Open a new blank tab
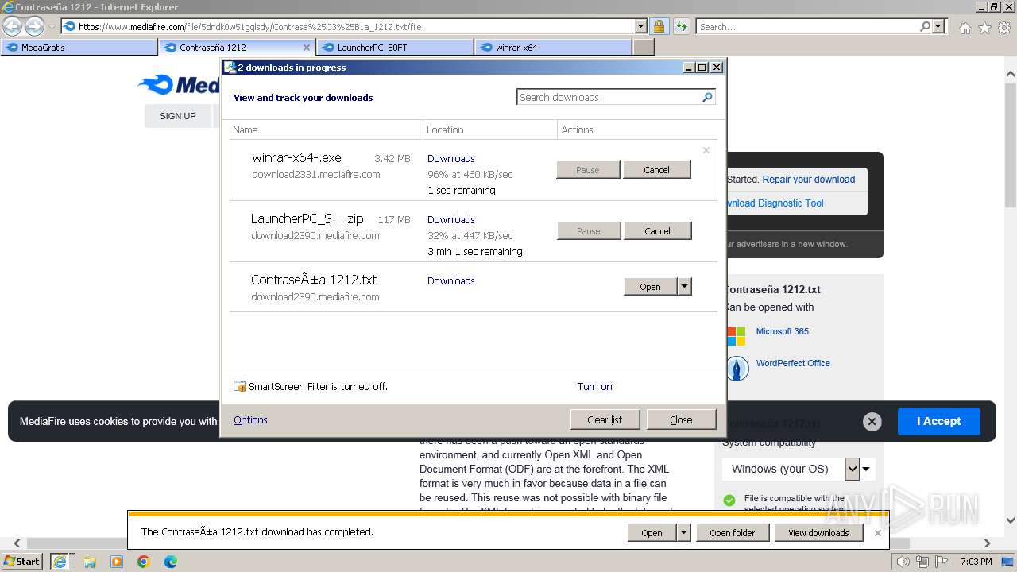This screenshot has height=572, width=1017. point(644,48)
